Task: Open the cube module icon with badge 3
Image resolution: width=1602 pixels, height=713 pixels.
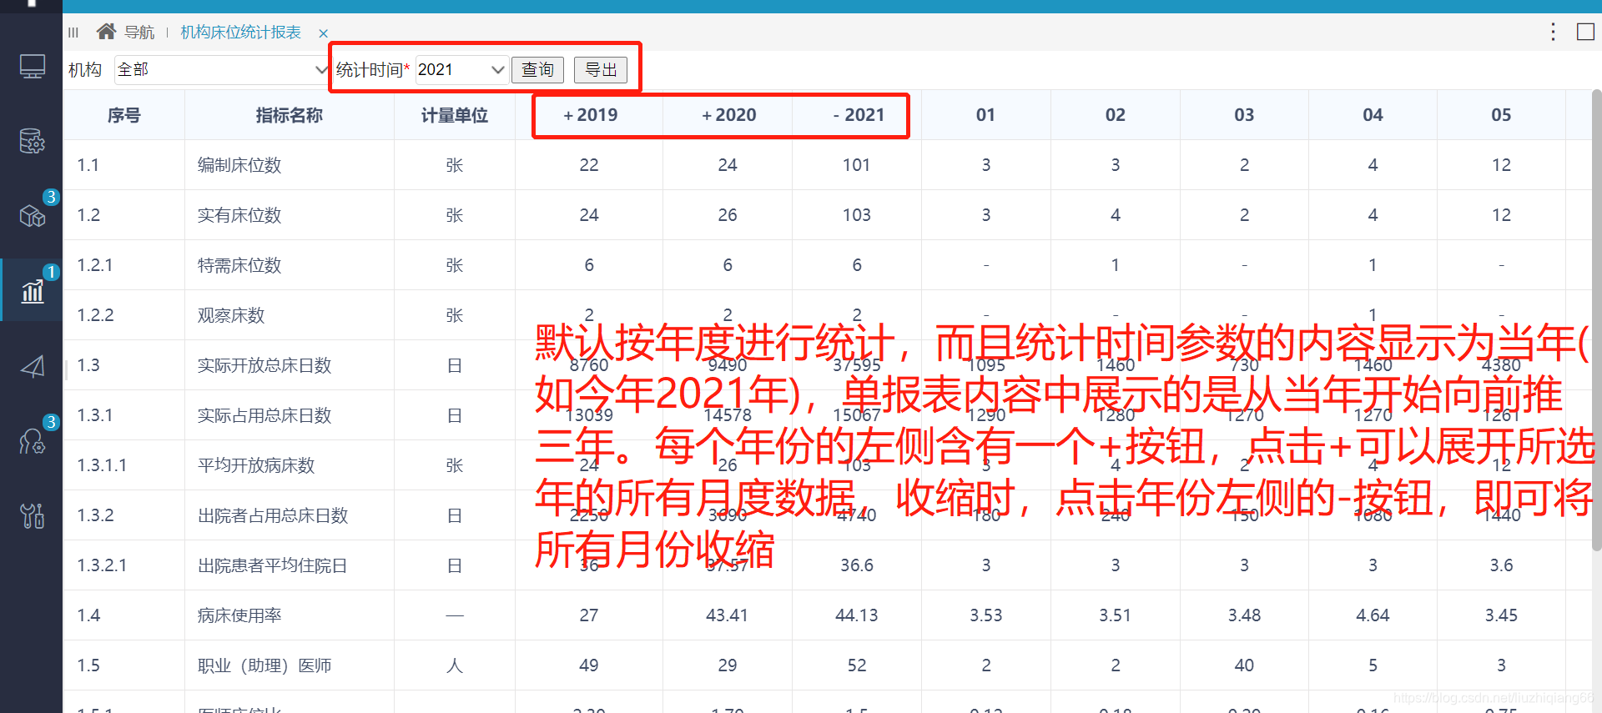Action: click(32, 217)
